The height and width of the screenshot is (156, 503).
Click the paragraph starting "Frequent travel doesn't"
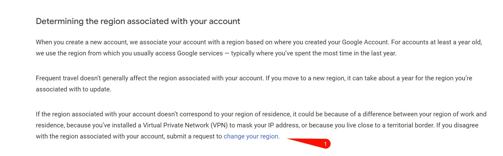tap(254, 84)
